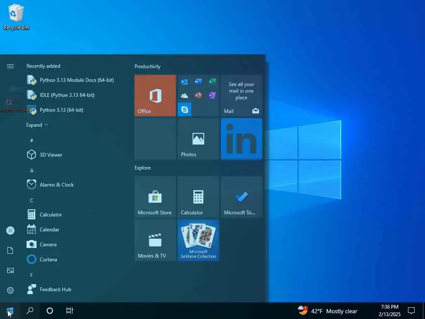Open the Photos tile
Screen dimensions: 425x319
198,139
